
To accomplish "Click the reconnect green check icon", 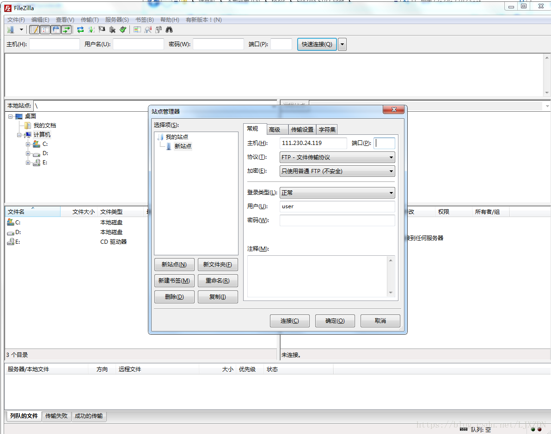I will [x=123, y=30].
